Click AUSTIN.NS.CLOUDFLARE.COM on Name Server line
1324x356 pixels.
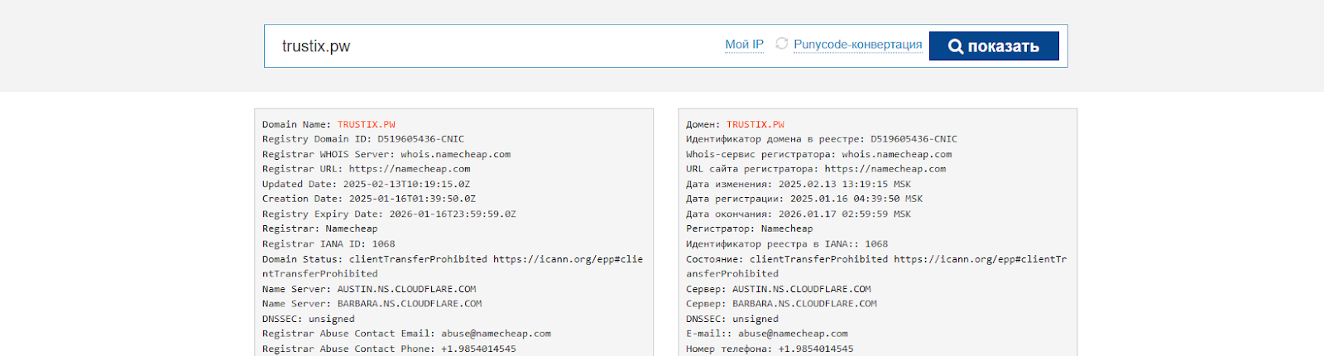click(406, 289)
